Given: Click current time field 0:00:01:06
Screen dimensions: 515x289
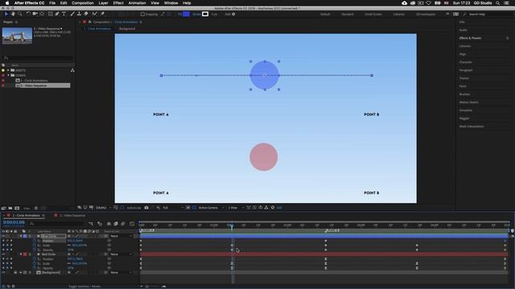Looking at the screenshot, I should click(x=14, y=222).
